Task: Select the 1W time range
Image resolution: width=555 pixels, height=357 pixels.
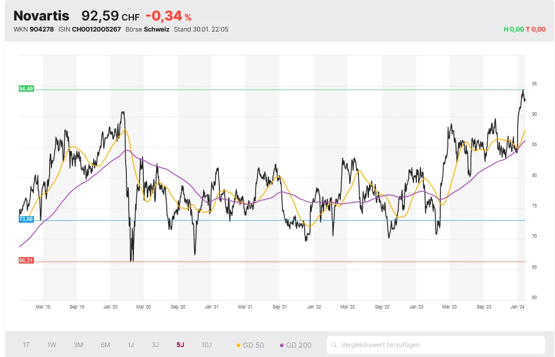Action: coord(52,345)
